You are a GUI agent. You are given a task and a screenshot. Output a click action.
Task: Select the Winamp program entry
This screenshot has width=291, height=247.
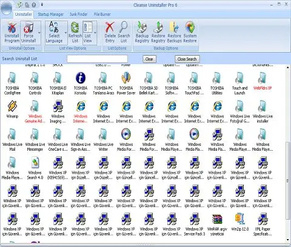[12, 109]
